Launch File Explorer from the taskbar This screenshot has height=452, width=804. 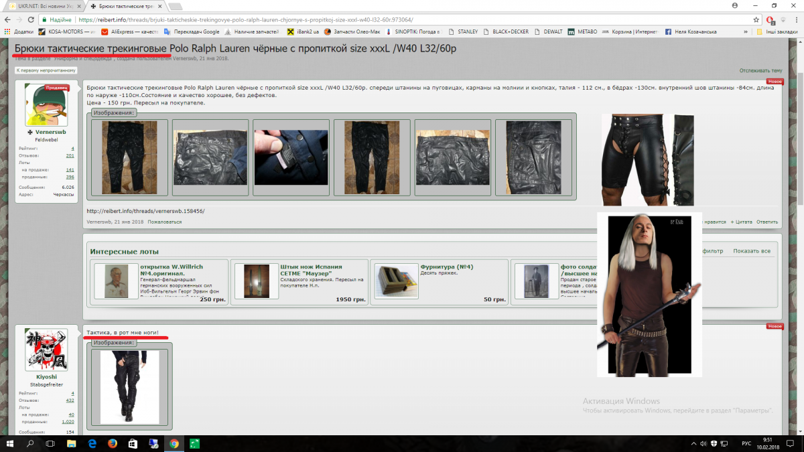(71, 443)
